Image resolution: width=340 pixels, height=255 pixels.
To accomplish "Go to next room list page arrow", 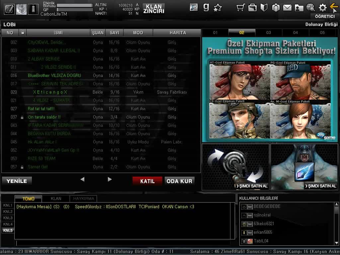I will [110, 179].
